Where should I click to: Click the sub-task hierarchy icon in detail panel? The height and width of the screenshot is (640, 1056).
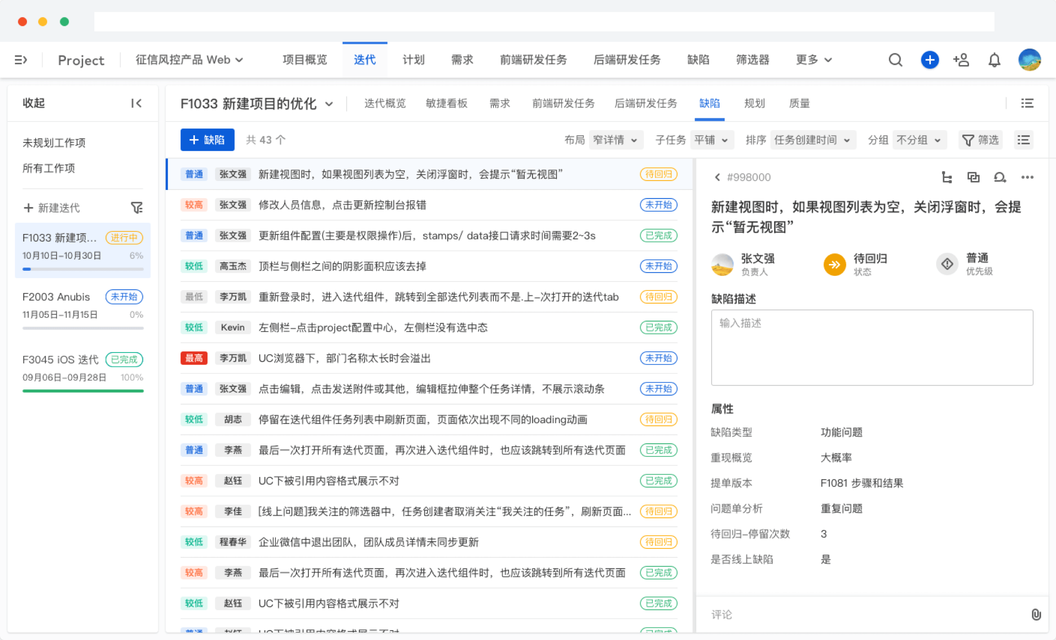pos(947,177)
